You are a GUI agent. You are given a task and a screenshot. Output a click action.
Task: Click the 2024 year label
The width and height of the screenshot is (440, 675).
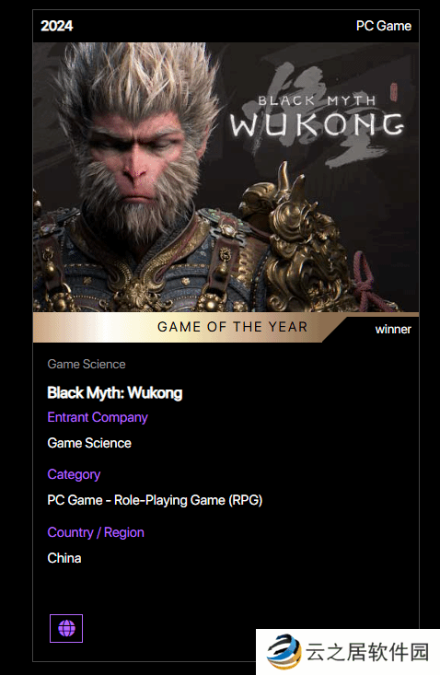tap(57, 26)
